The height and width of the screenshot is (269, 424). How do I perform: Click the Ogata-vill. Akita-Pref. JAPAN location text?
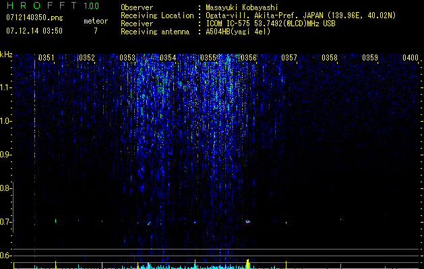coord(301,15)
